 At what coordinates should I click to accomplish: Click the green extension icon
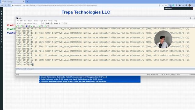[x=173, y=5]
